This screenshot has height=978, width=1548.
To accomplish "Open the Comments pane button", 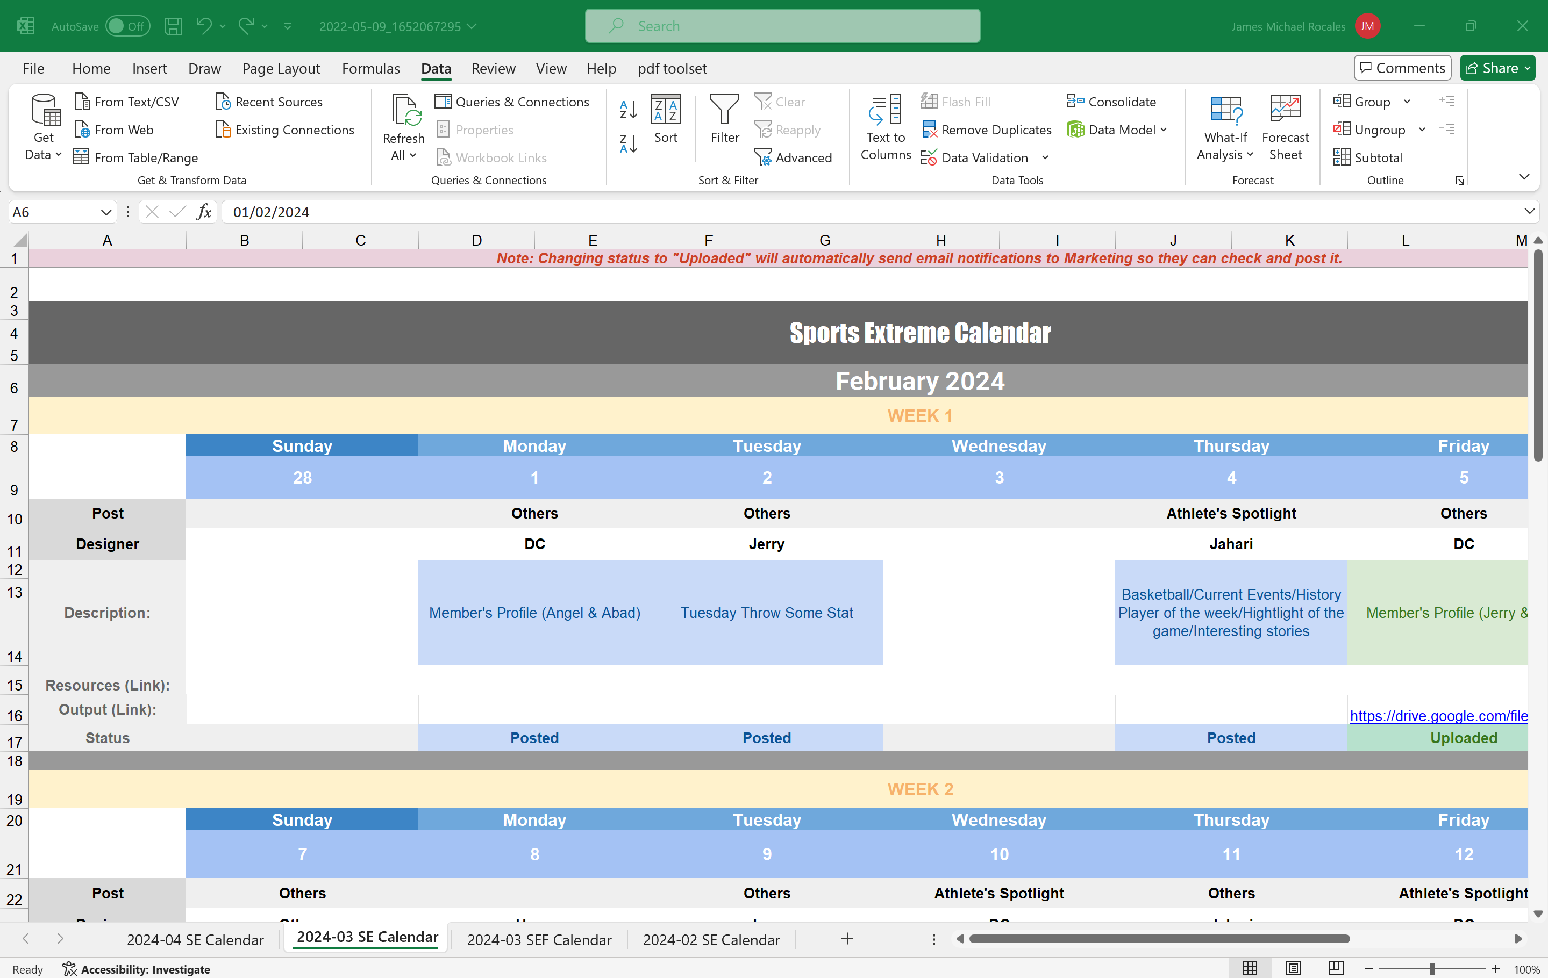I will [1402, 68].
